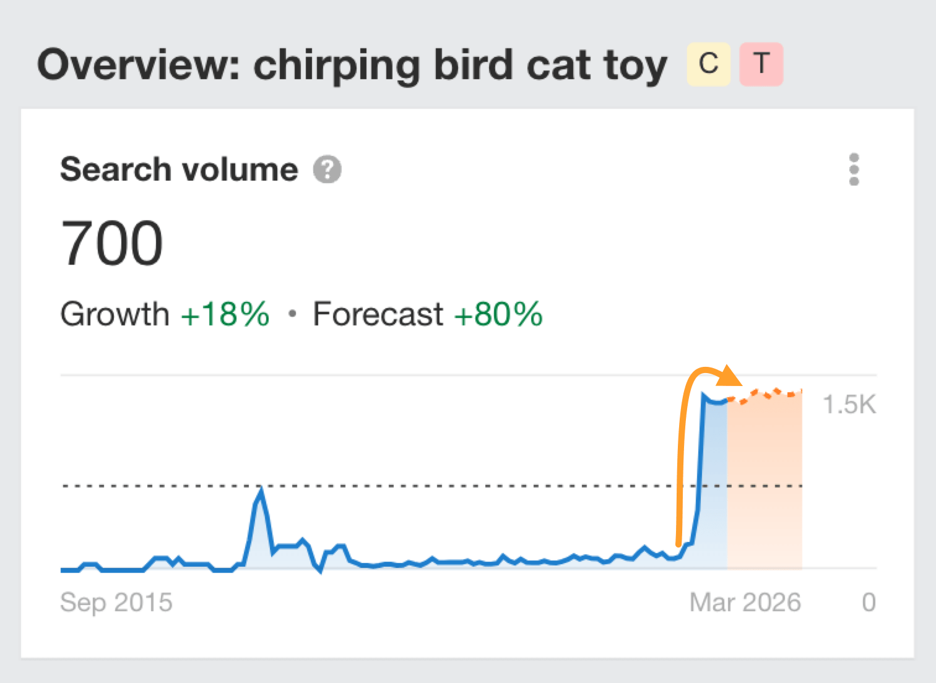The image size is (936, 683).
Task: Toggle the dotted average line visibility
Action: [433, 486]
